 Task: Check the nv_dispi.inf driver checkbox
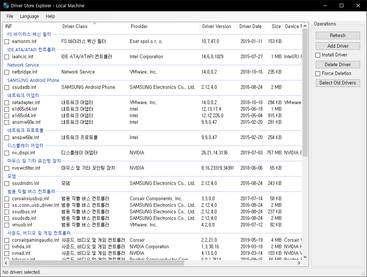pyautogui.click(x=7, y=153)
